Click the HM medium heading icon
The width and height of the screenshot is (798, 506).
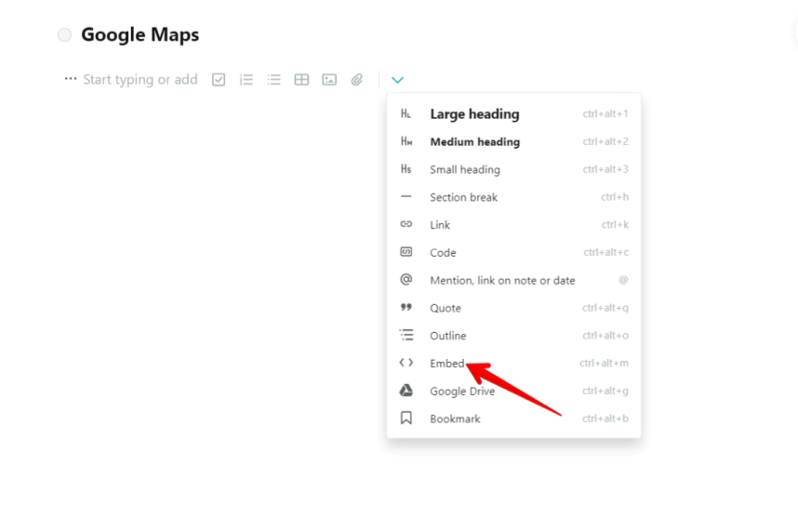(406, 141)
